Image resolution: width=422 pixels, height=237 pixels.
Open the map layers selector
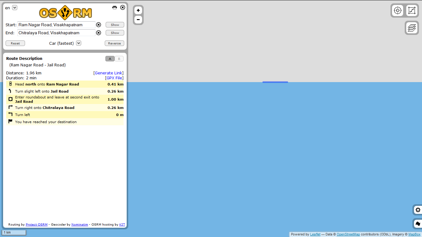point(412,28)
